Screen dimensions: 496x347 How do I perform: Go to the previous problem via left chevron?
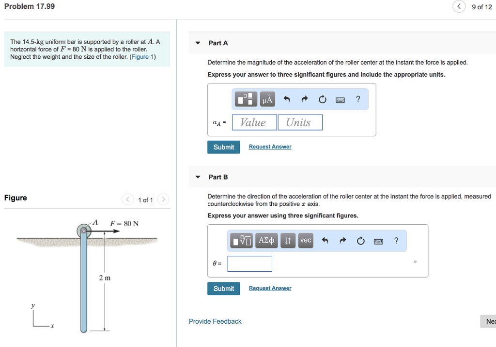tap(459, 7)
